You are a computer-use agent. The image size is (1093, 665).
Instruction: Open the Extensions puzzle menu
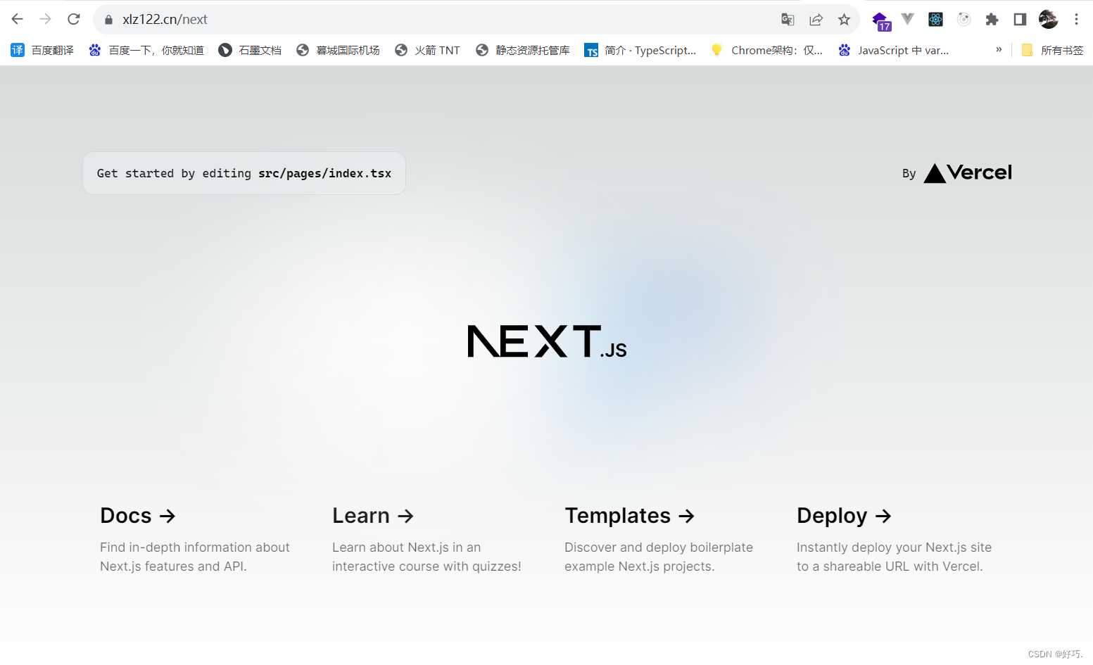pyautogui.click(x=992, y=20)
